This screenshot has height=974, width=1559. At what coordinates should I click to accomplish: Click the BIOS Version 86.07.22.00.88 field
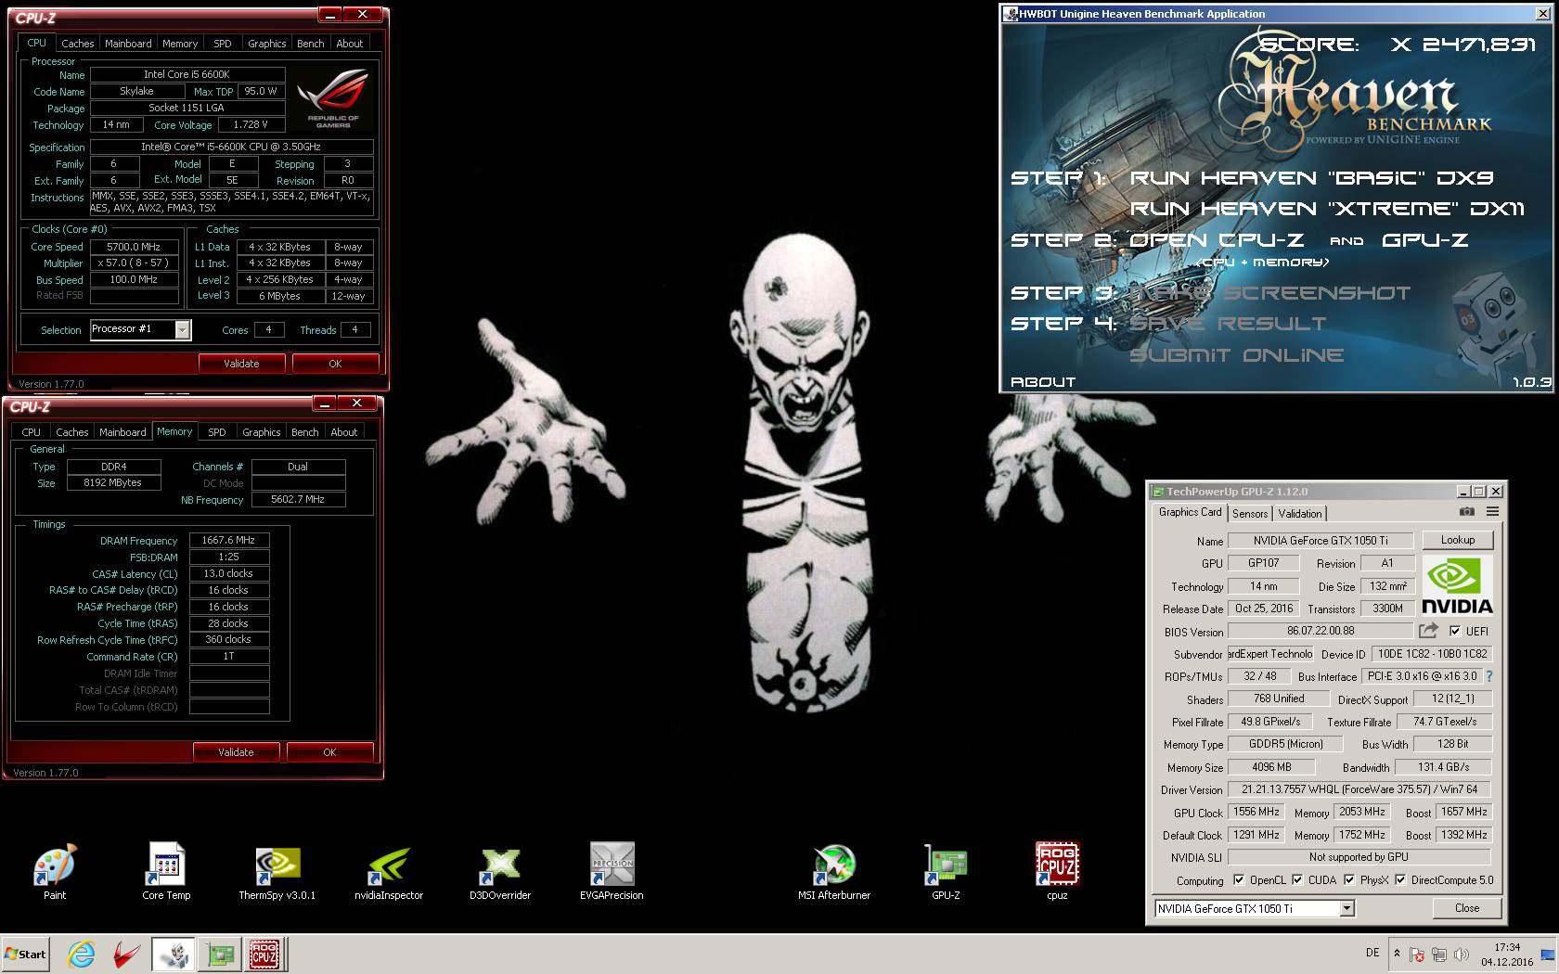pos(1321,631)
